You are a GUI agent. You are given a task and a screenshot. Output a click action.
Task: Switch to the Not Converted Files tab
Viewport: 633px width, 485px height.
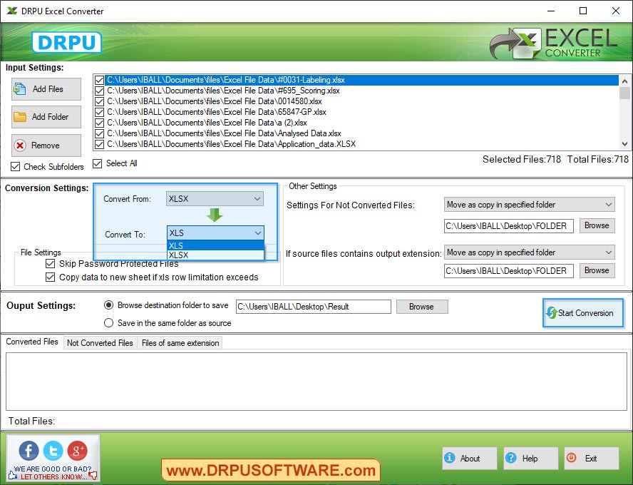pos(99,342)
